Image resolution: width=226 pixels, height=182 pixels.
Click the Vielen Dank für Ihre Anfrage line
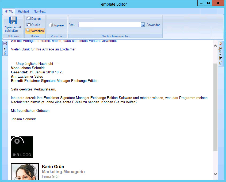coord(44,49)
